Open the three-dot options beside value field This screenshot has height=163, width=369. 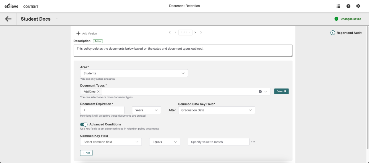(253, 142)
